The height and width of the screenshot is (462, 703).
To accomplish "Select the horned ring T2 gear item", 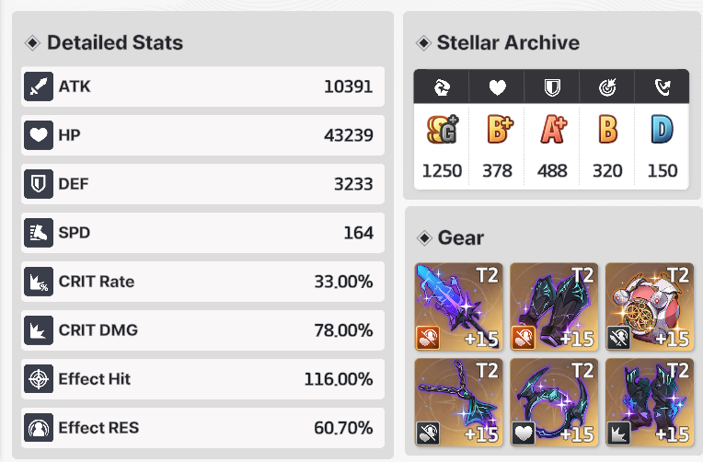I will (x=554, y=402).
